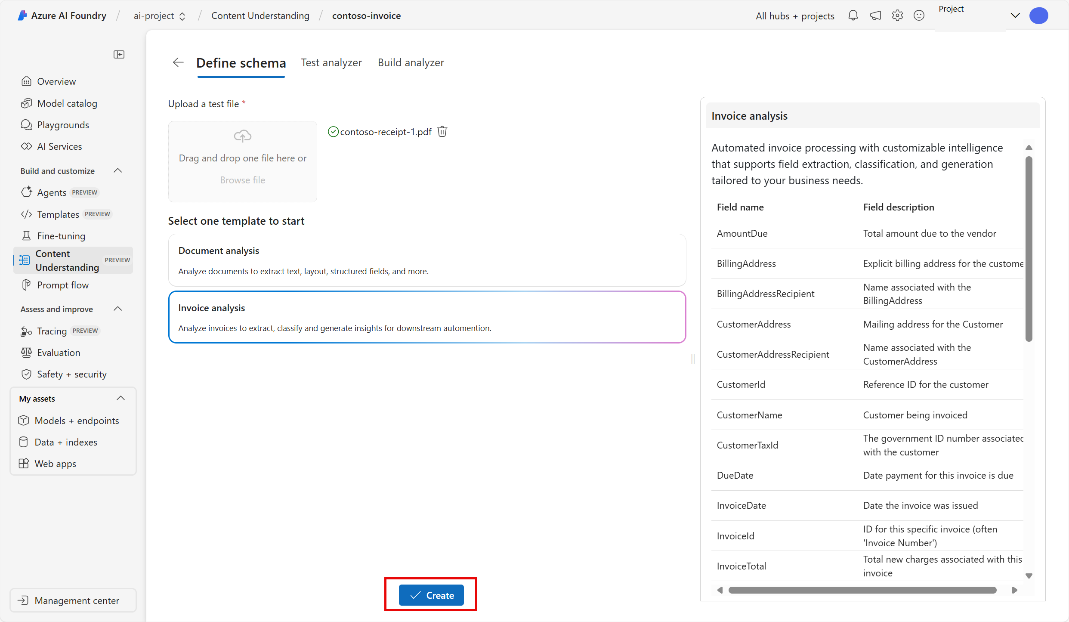Click the user profile avatar
This screenshot has width=1069, height=622.
click(1038, 16)
